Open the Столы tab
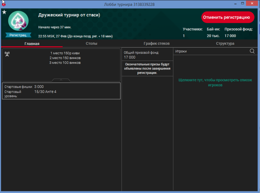The image size is (260, 193). [92, 43]
